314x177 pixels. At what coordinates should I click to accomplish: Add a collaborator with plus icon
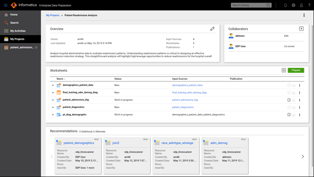[x=301, y=29]
